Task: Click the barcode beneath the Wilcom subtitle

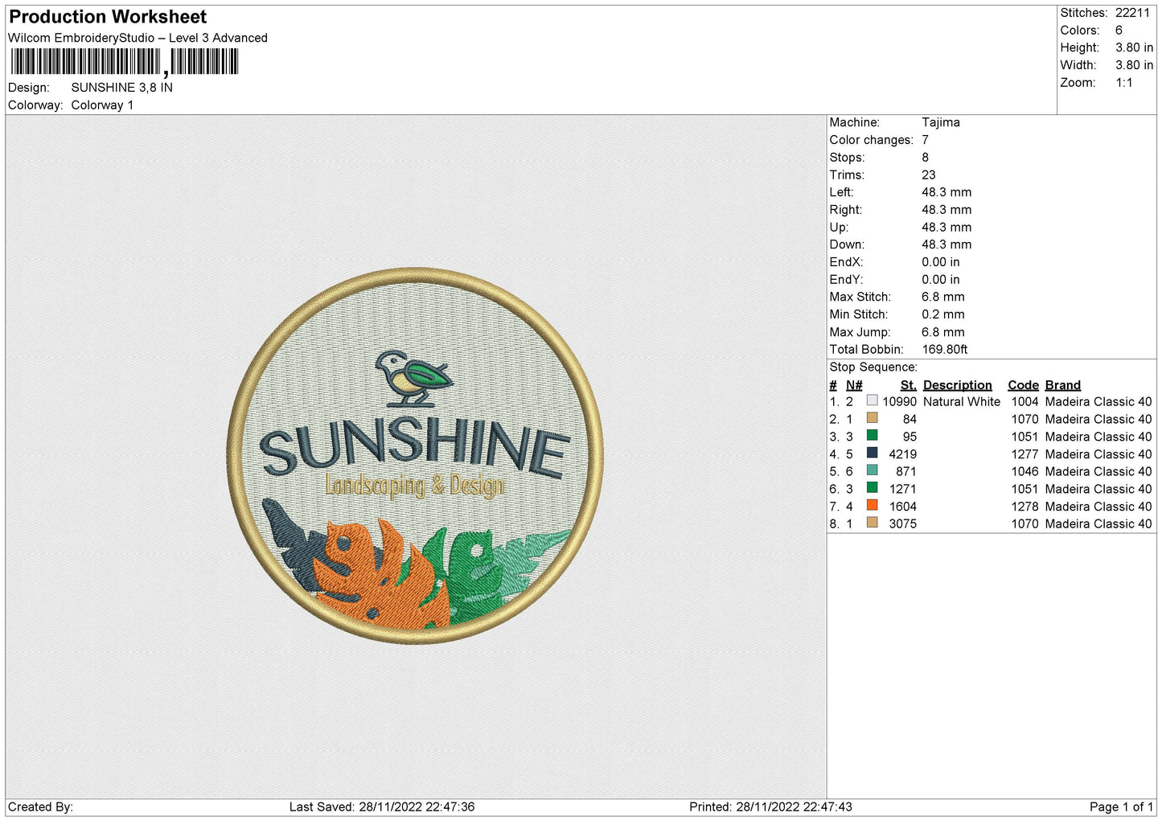Action: 124,62
